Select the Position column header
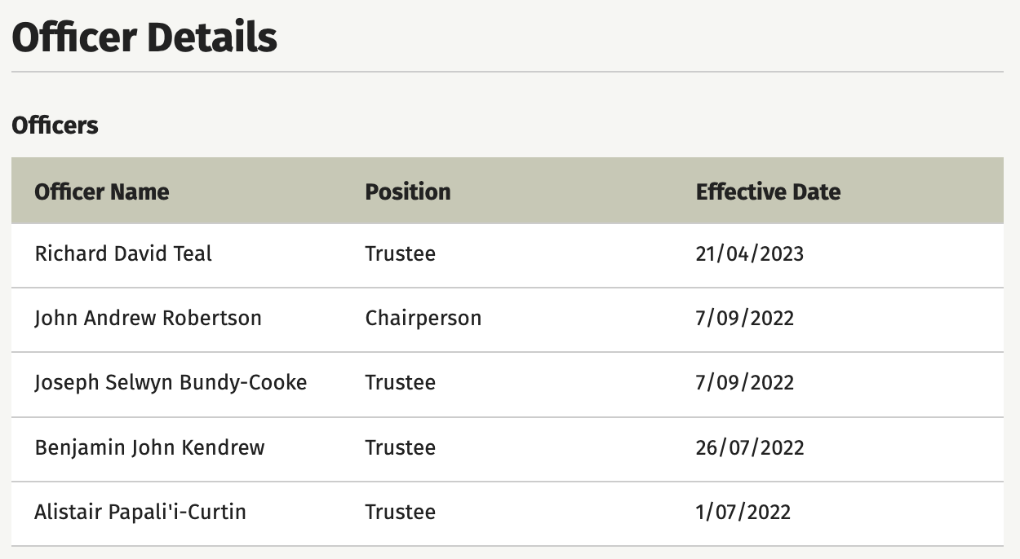The height and width of the screenshot is (559, 1020). tap(408, 191)
